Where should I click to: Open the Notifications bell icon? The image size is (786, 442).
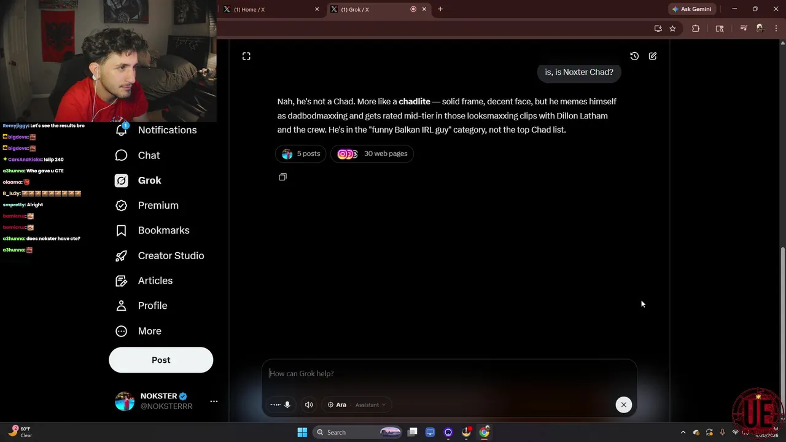[x=122, y=130]
